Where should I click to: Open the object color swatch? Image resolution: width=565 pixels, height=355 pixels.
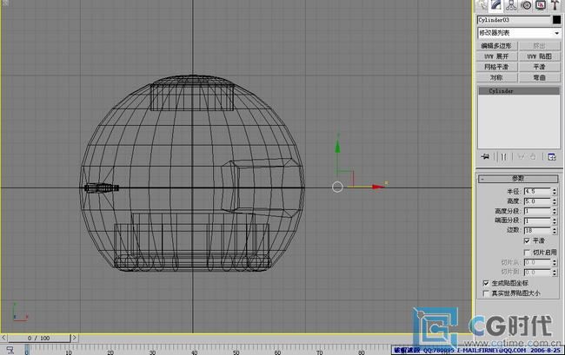pos(556,20)
